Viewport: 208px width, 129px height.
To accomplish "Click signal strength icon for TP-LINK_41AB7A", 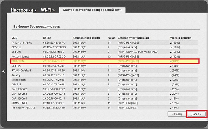I will click(171, 43).
